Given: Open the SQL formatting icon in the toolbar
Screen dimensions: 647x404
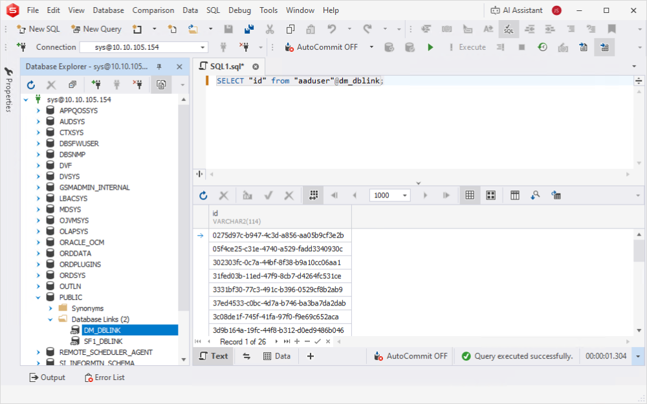Looking at the screenshot, I should point(509,28).
